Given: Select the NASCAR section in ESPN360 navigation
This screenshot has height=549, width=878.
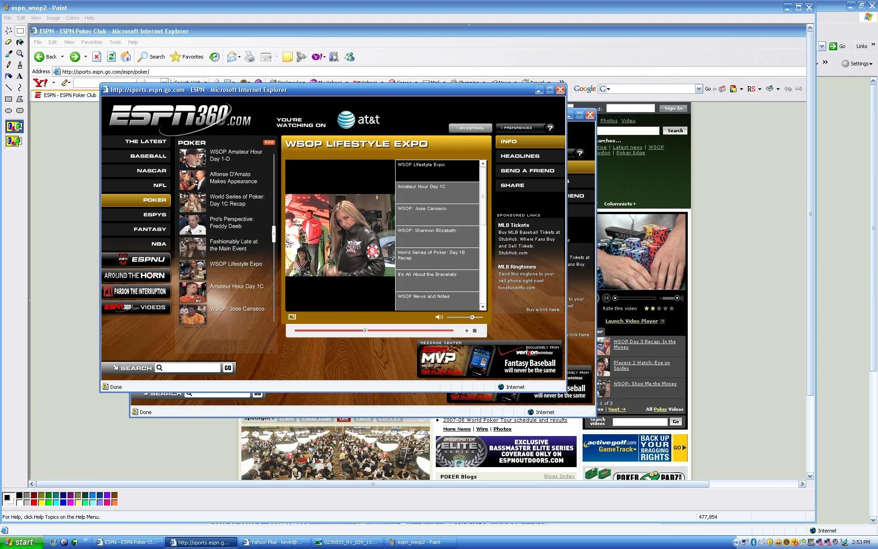Looking at the screenshot, I should tap(151, 171).
